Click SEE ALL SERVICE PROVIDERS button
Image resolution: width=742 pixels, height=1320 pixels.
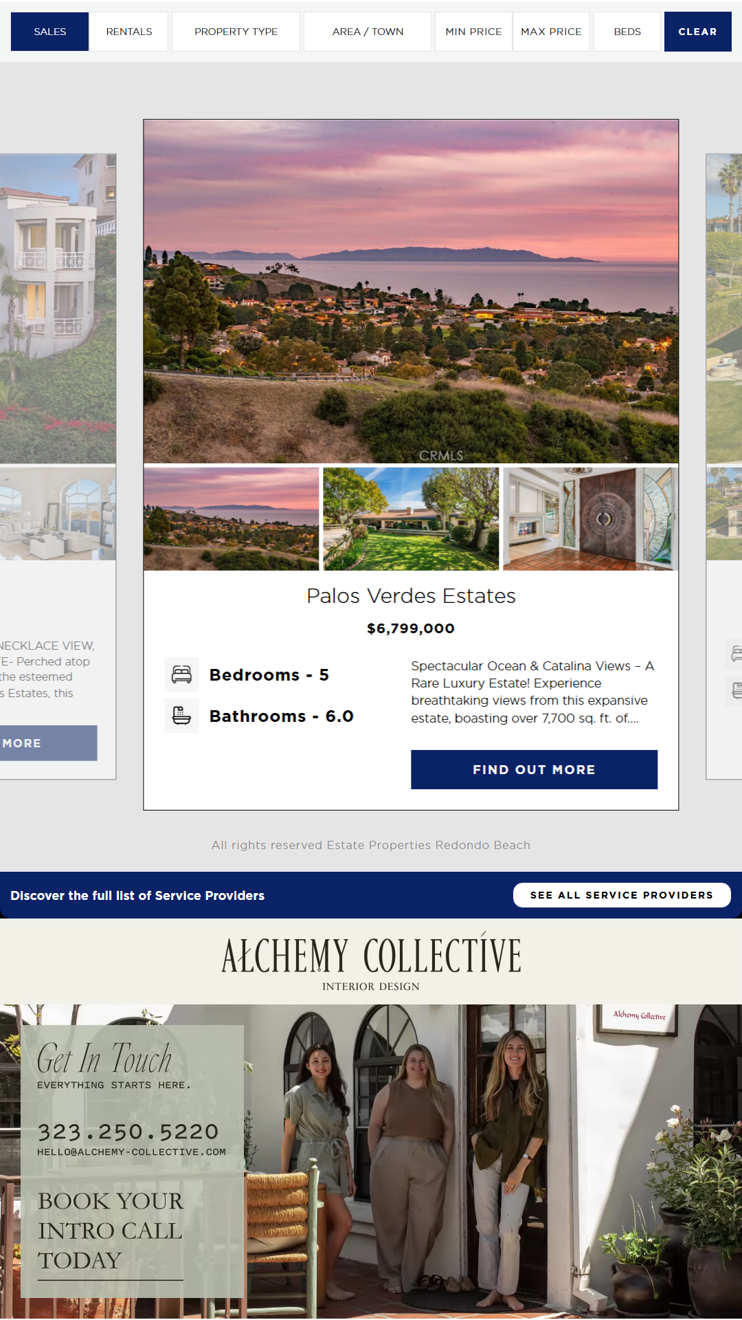click(622, 895)
